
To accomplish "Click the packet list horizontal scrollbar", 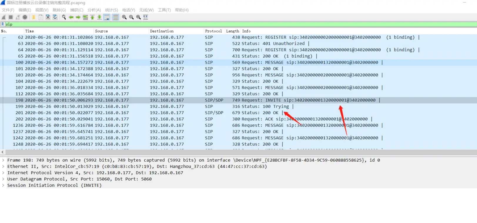I will click(235, 152).
